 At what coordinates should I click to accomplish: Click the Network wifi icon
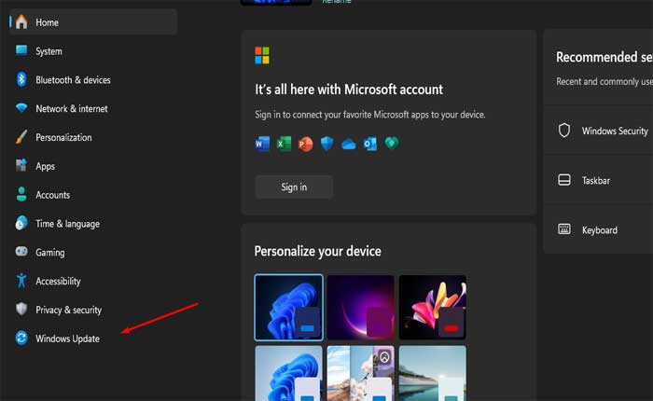(x=21, y=108)
